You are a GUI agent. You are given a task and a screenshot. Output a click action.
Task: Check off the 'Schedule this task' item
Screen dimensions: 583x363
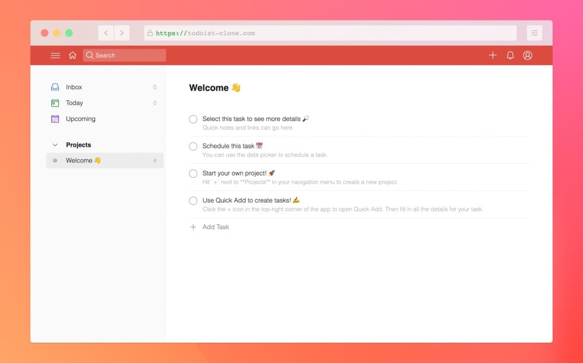click(x=193, y=146)
